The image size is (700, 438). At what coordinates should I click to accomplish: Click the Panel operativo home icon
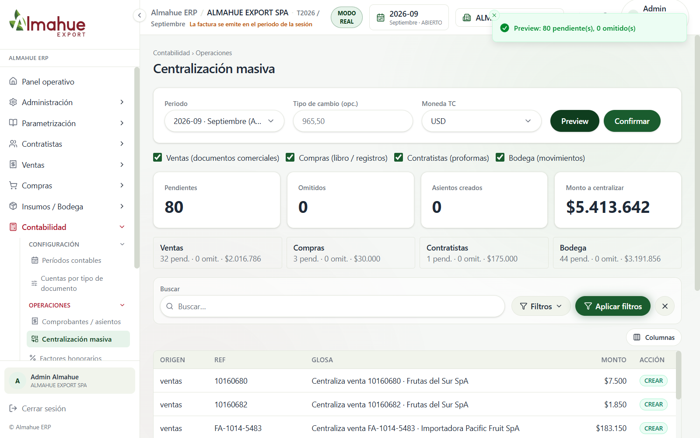click(x=13, y=81)
